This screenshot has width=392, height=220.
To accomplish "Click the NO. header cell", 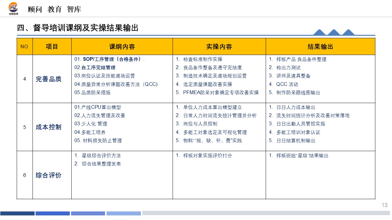I will tap(24, 47).
